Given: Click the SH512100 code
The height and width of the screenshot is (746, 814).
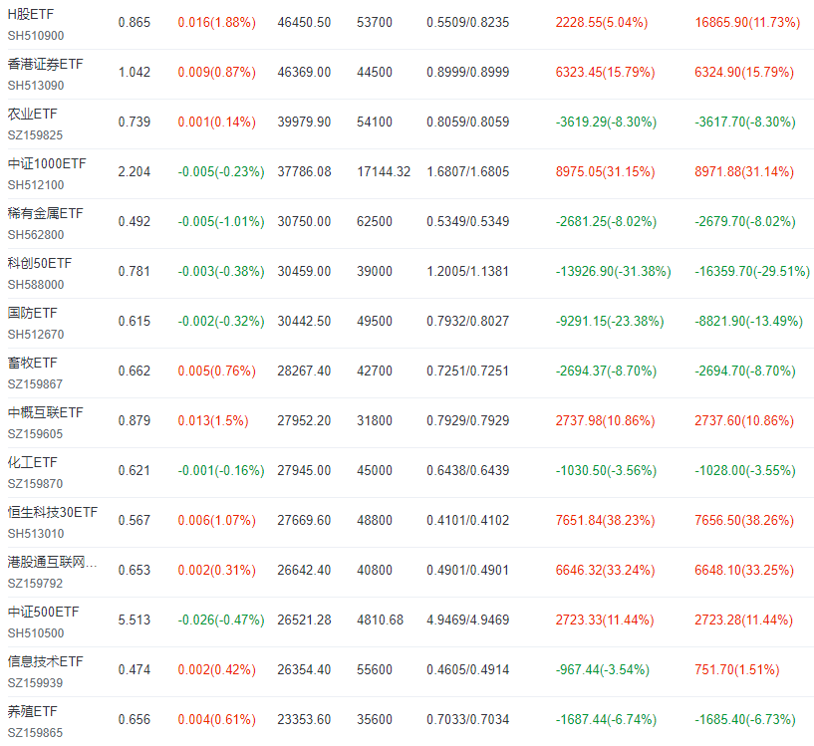Looking at the screenshot, I should click(36, 185).
